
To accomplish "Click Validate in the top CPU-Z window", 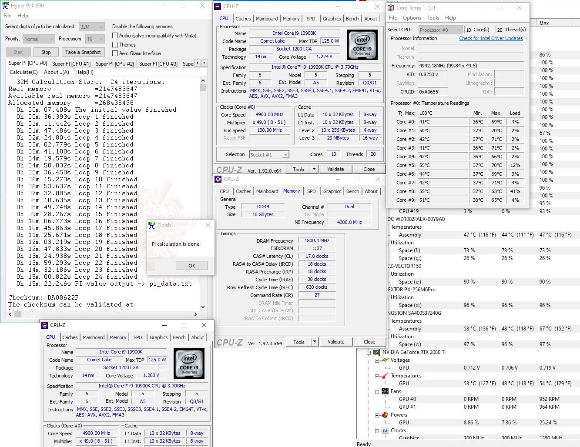I will click(335, 169).
